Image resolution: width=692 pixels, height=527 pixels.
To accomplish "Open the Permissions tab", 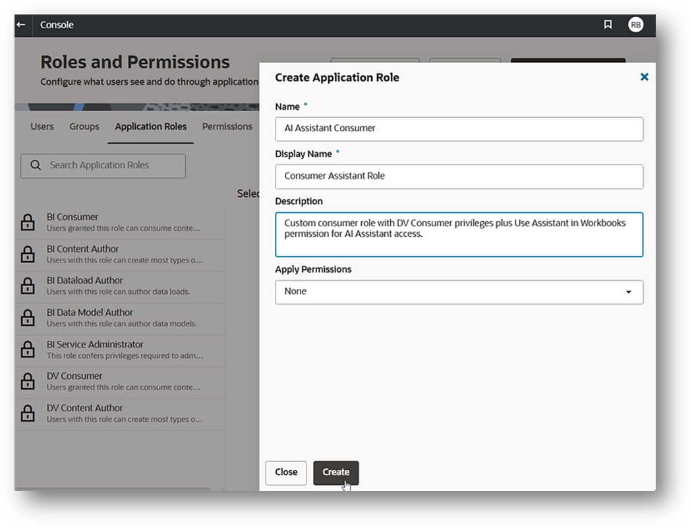I will click(227, 126).
